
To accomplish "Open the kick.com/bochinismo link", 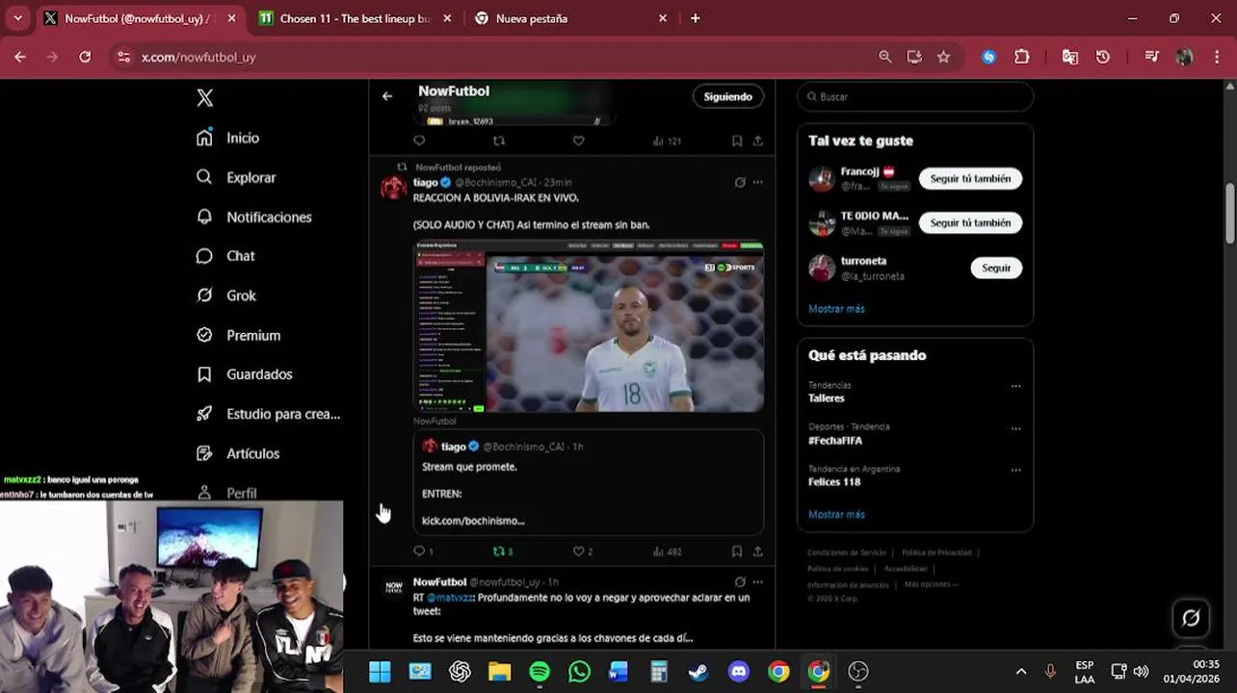I will [x=473, y=521].
